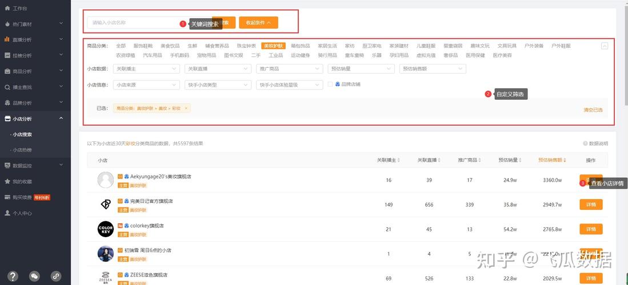Sort by 关联播主 column arrows
Screen dimensions: 628x285
click(398, 160)
